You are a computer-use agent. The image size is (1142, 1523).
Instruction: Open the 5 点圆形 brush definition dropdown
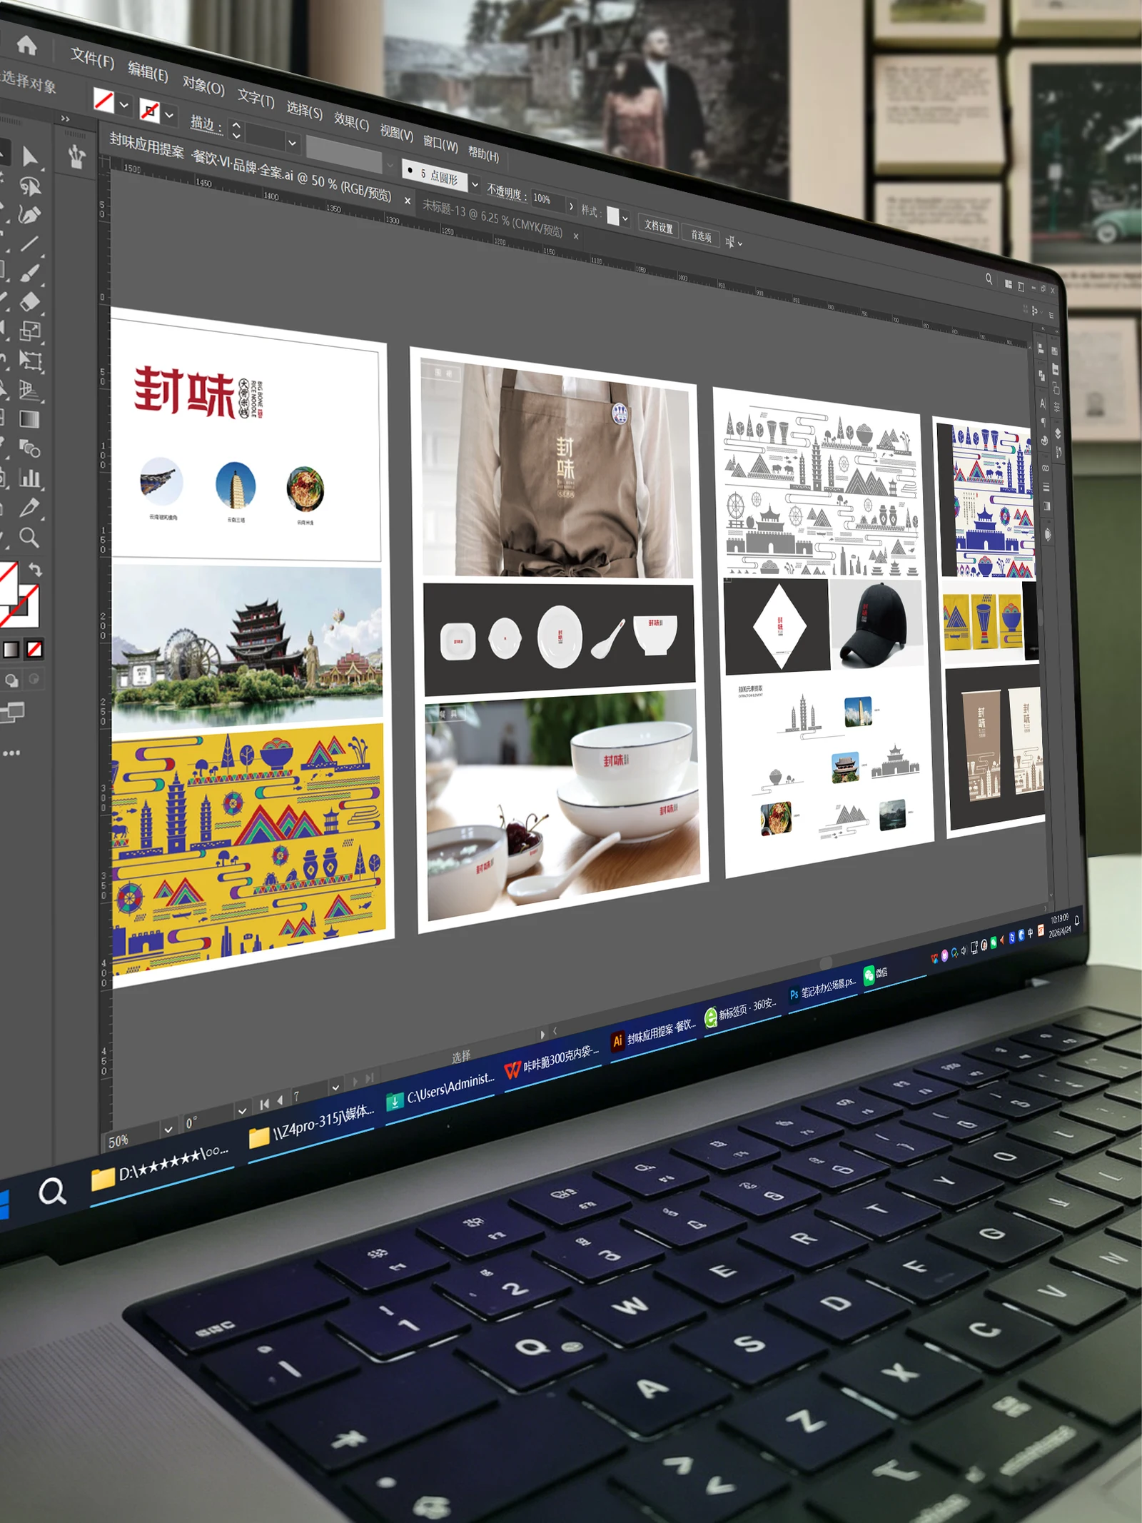click(475, 184)
